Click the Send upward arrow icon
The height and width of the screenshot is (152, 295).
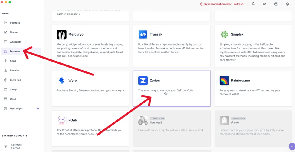tap(6, 61)
